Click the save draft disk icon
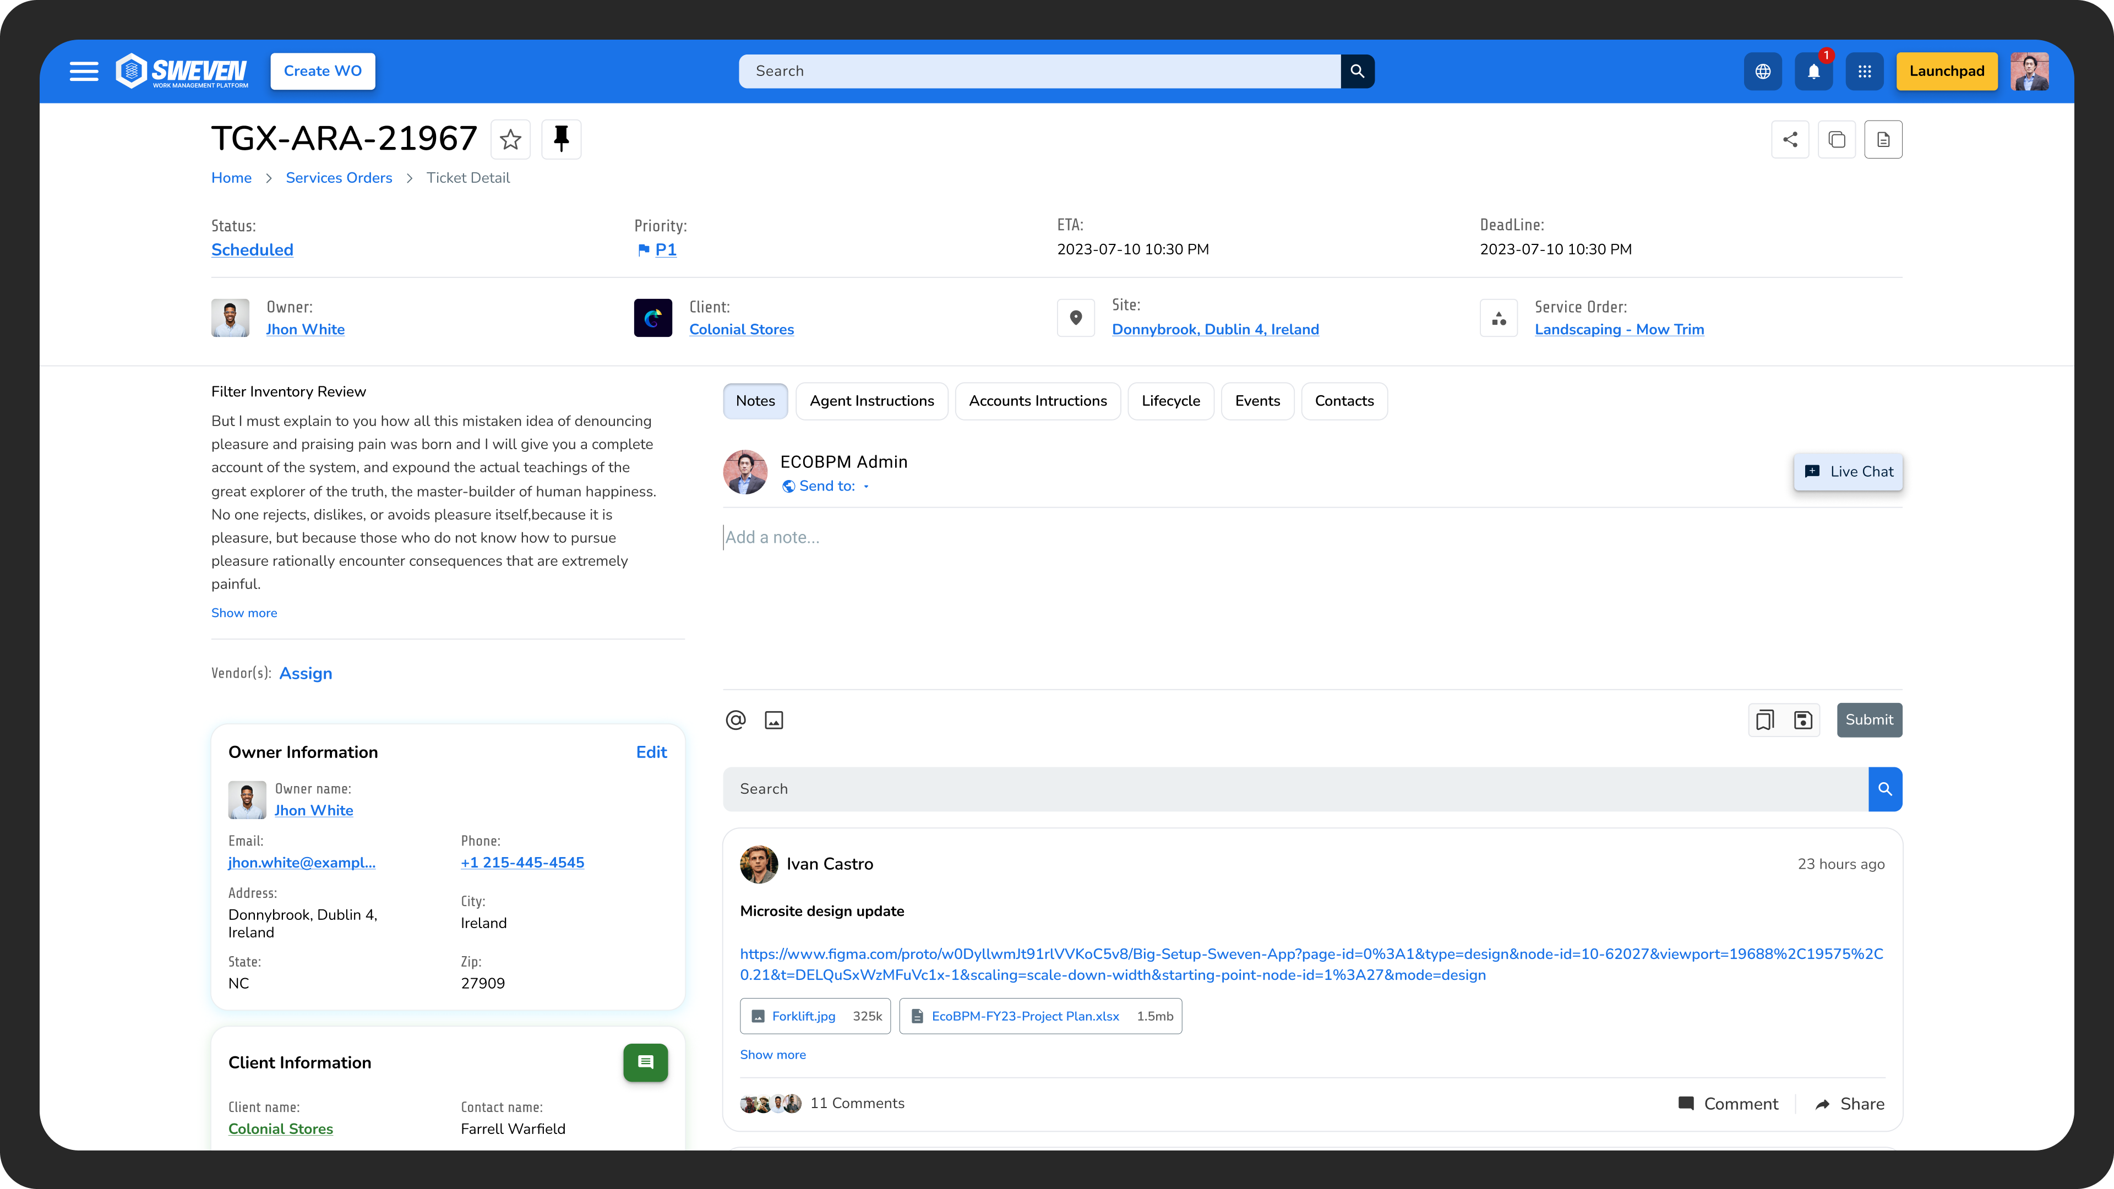Screen dimensions: 2114x1189 1803,721
